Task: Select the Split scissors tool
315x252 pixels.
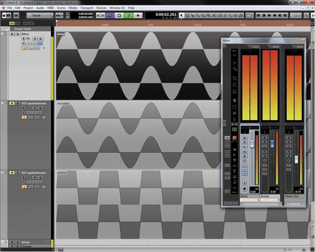Action: [192, 15]
